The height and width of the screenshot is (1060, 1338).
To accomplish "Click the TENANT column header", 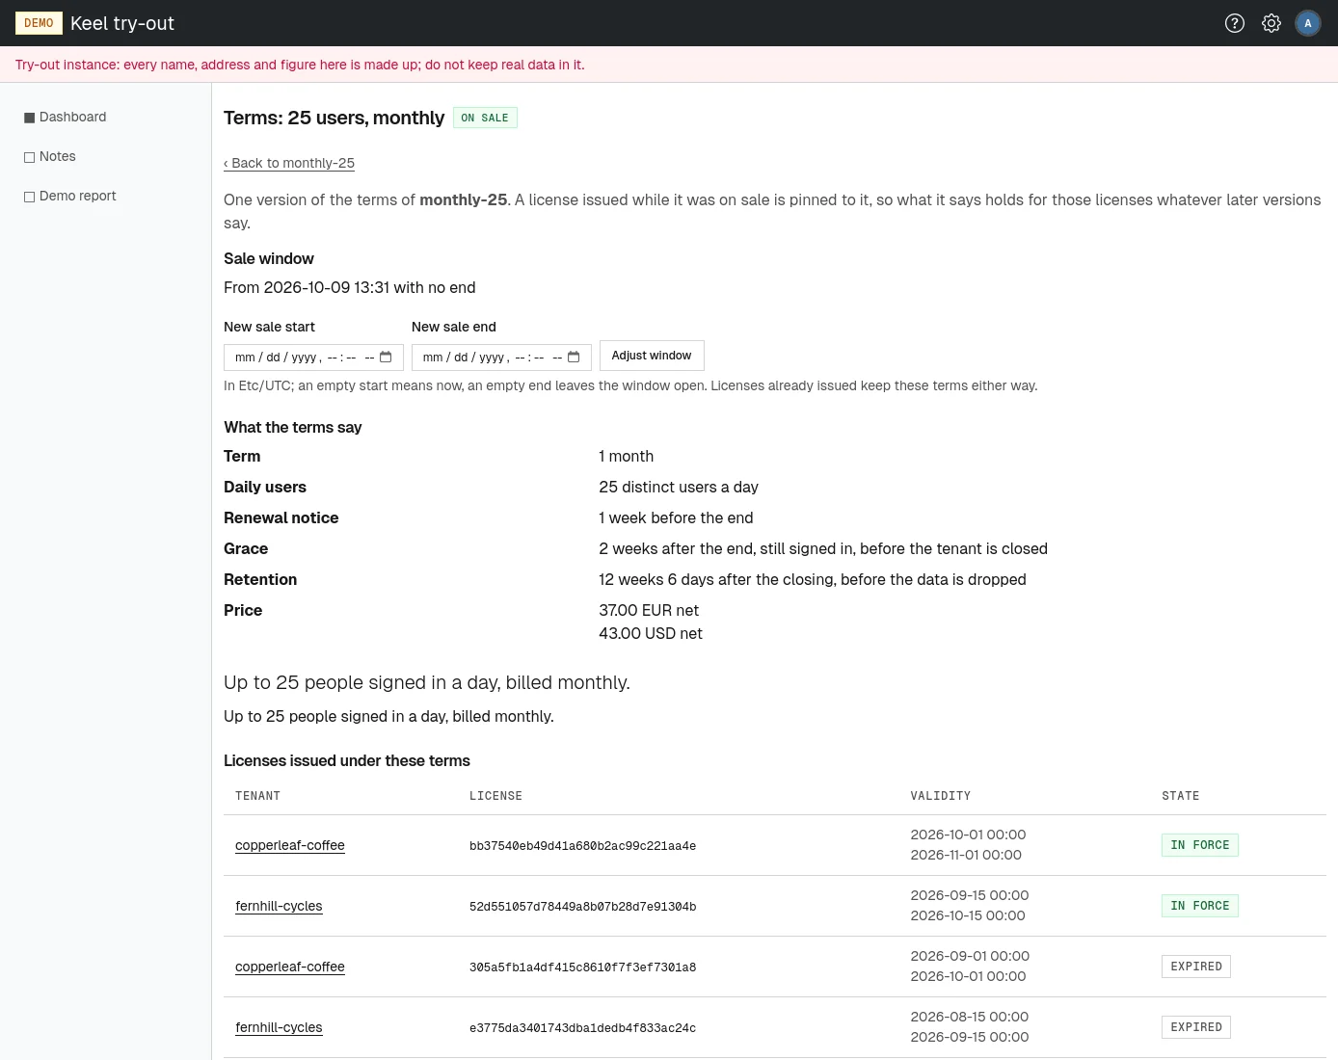I will tap(257, 796).
